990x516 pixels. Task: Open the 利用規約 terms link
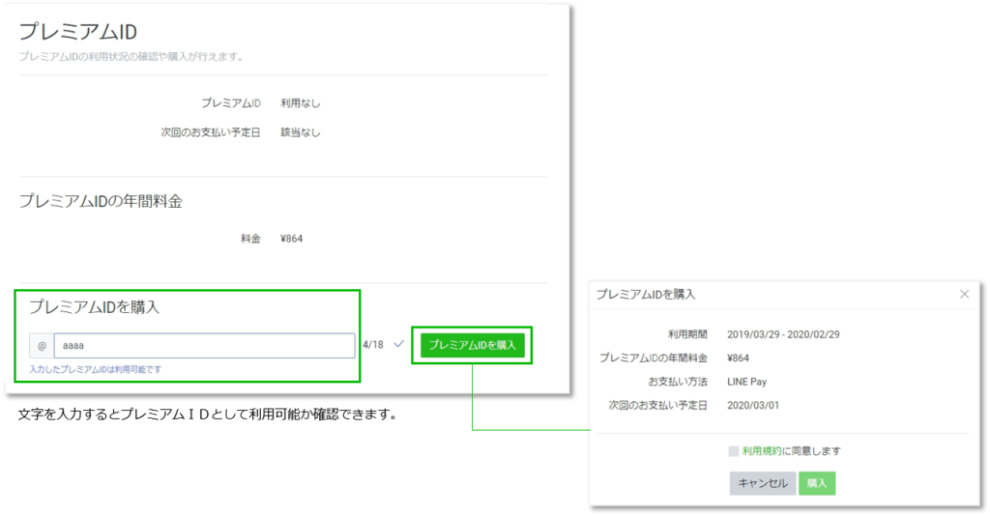pos(761,451)
